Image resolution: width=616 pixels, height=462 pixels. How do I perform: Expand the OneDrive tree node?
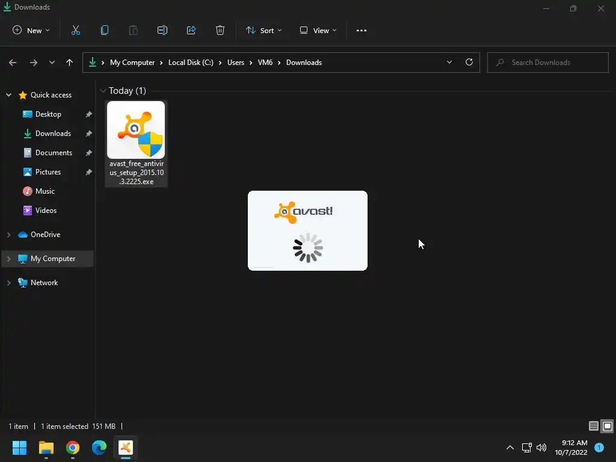(8, 235)
